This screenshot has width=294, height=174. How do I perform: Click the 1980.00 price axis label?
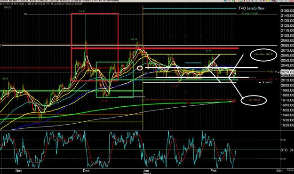[287, 95]
